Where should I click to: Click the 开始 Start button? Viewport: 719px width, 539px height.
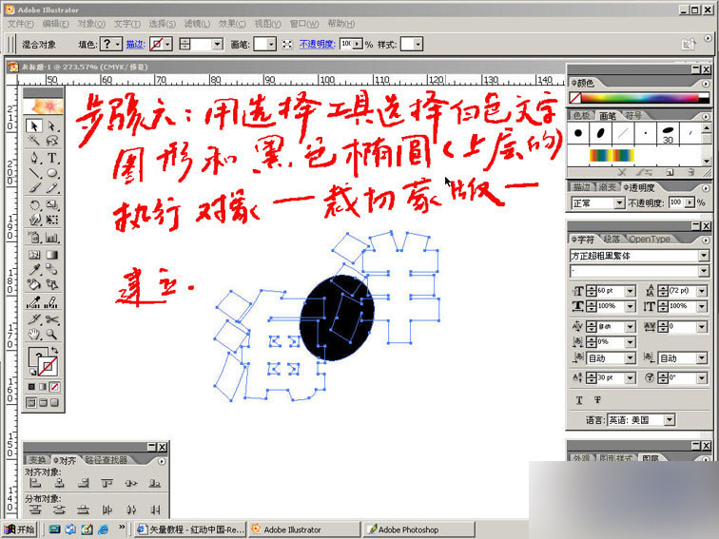coord(20,529)
